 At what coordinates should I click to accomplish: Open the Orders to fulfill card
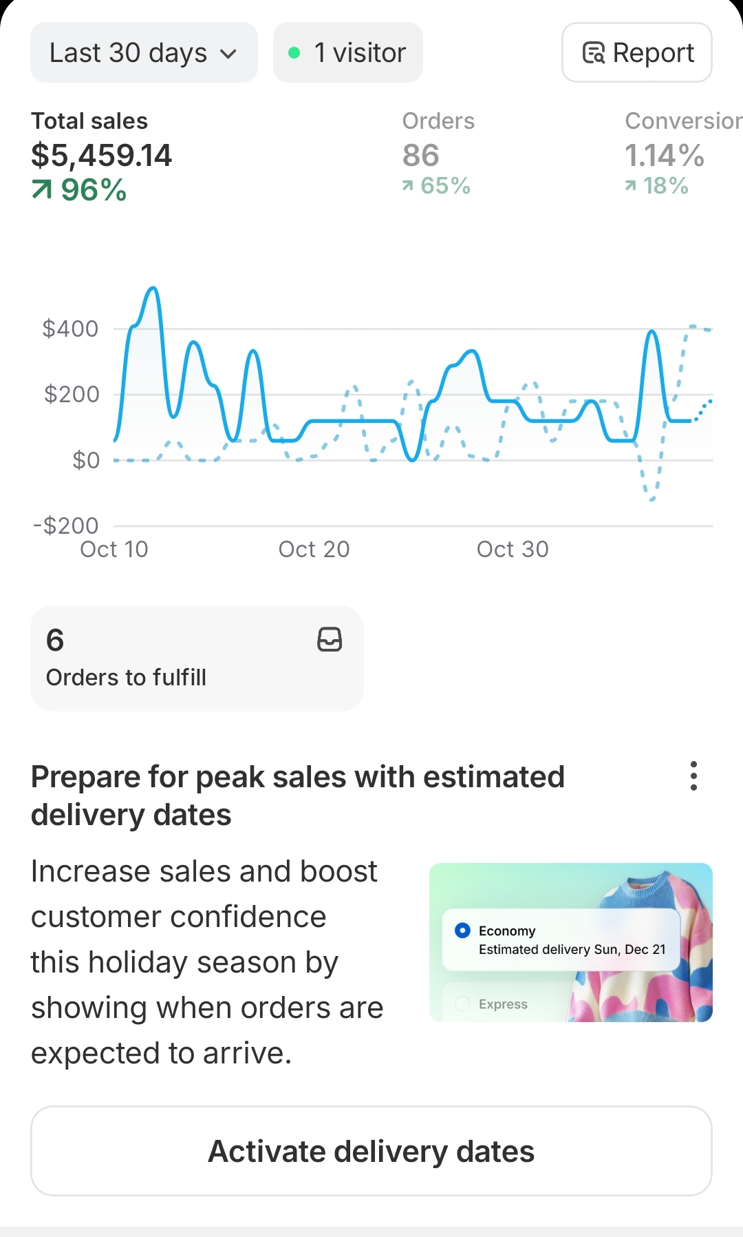coord(197,658)
